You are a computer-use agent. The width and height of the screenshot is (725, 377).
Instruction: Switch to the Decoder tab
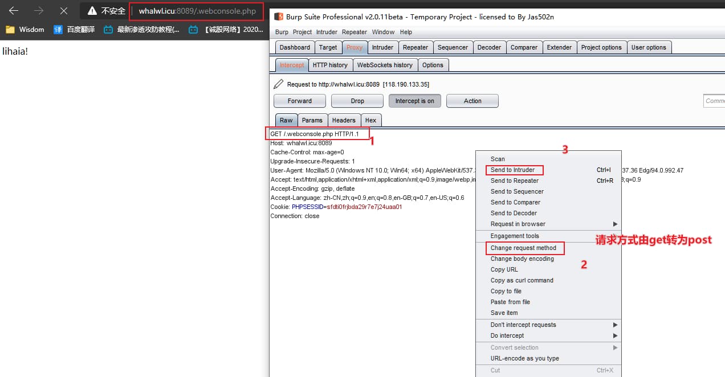pyautogui.click(x=489, y=47)
